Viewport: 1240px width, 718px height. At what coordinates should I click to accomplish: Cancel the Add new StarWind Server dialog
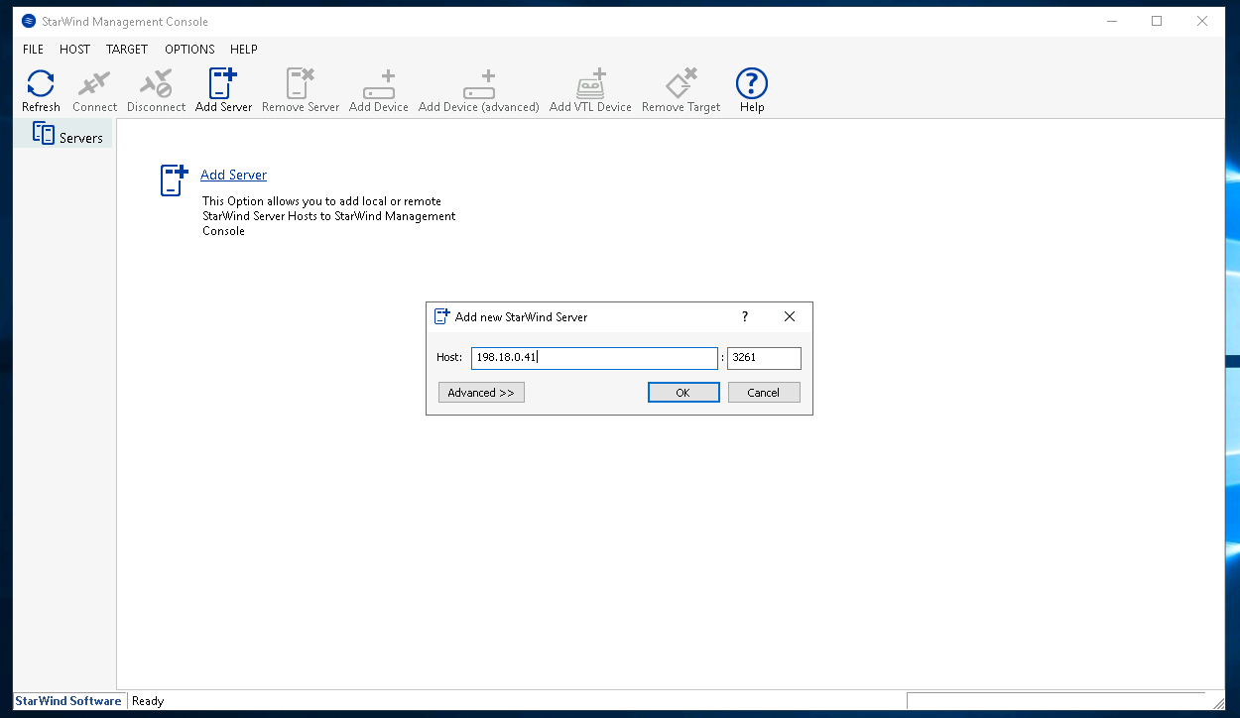coord(763,393)
